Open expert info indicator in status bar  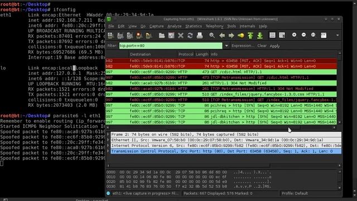[108, 193]
